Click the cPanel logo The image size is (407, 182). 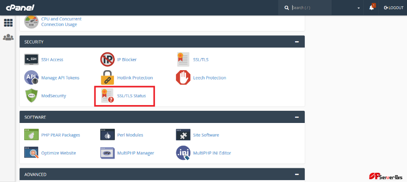(20, 8)
